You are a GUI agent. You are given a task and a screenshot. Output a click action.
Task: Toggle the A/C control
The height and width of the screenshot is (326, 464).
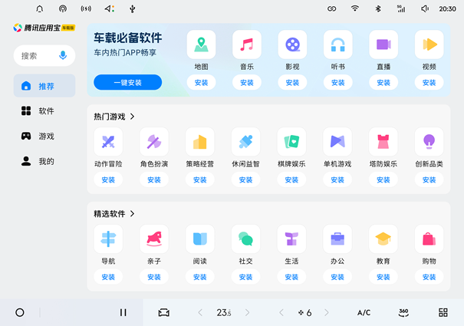click(x=364, y=313)
